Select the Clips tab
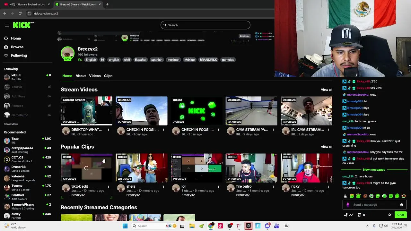The width and height of the screenshot is (411, 231). pos(108,76)
